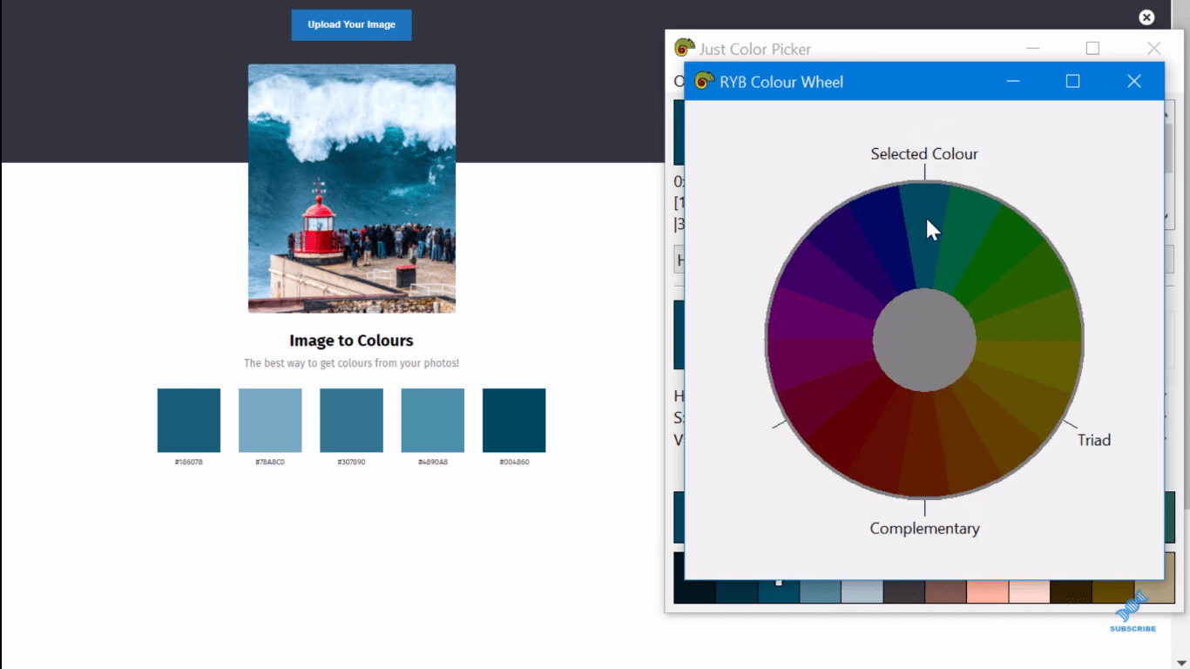Select the #307890 colour swatch

(351, 420)
